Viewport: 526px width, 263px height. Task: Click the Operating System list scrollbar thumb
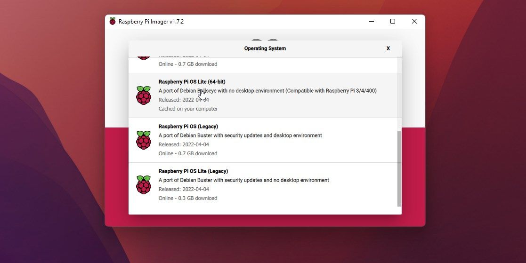tap(399, 168)
